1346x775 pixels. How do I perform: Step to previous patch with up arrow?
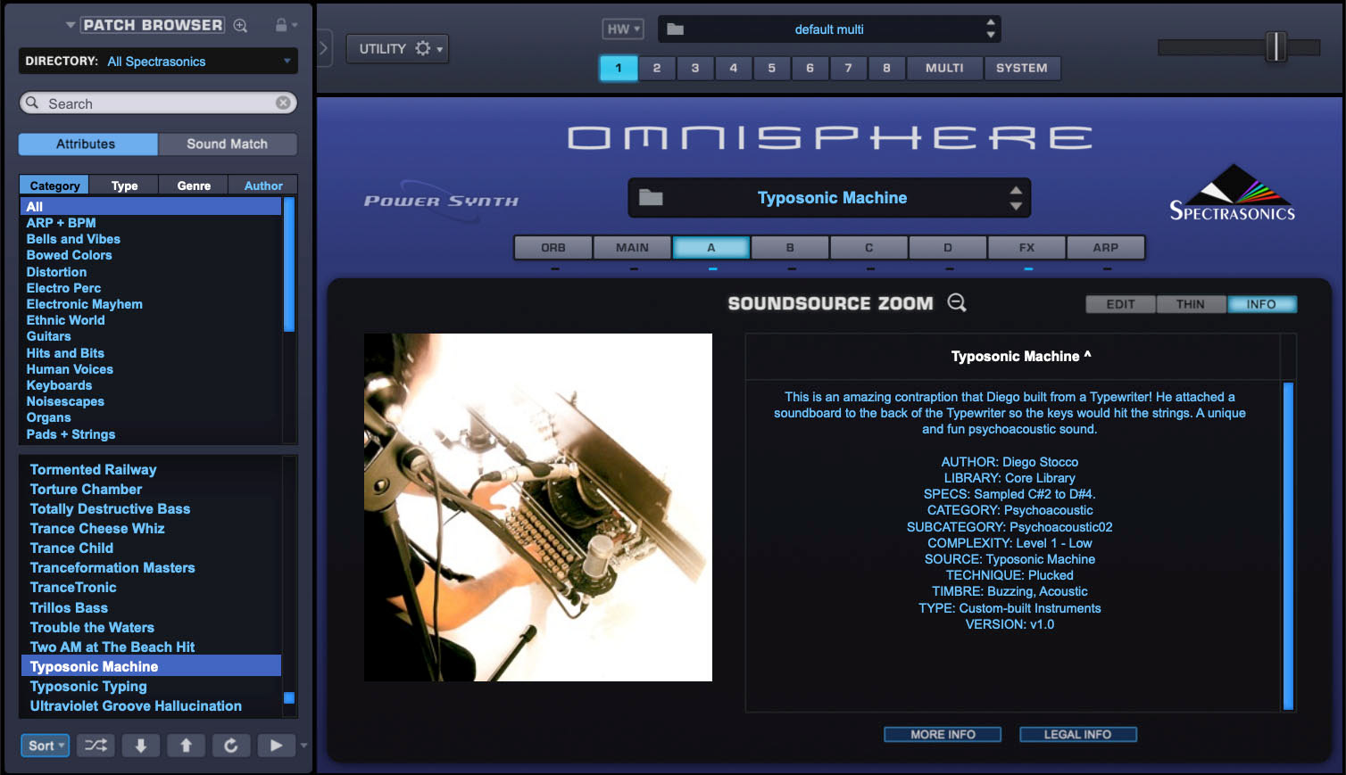[x=186, y=746]
